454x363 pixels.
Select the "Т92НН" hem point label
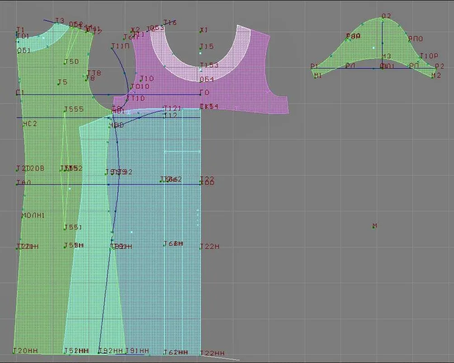point(111,350)
